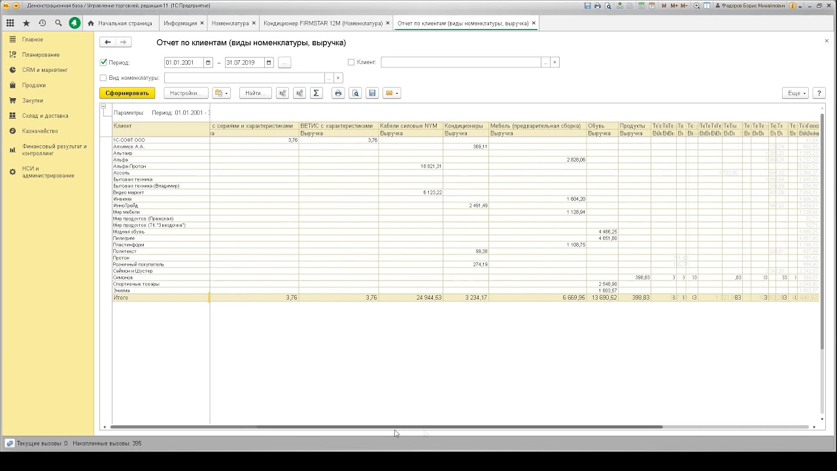
Task: Toggle the Период checkbox
Action: (x=103, y=62)
